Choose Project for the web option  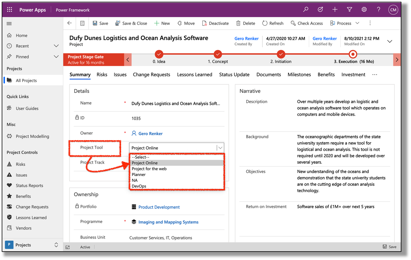click(x=177, y=169)
